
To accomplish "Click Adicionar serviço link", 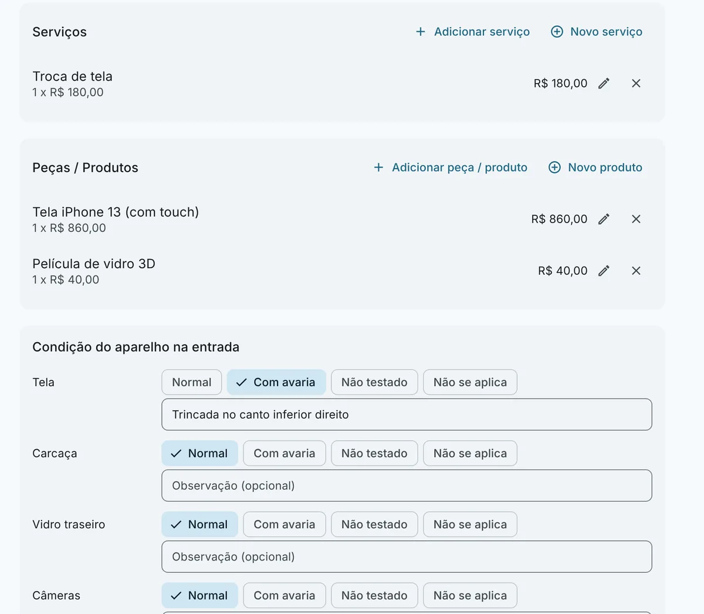I will click(x=472, y=32).
